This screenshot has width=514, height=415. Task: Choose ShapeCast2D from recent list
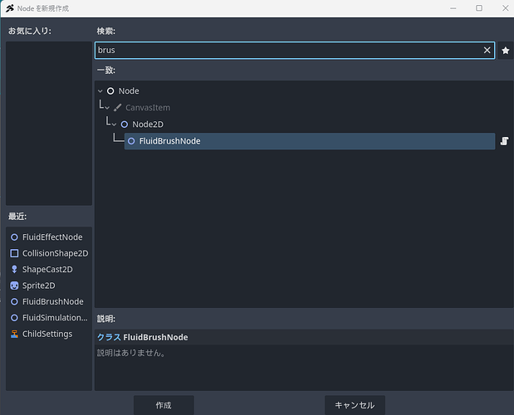point(49,269)
